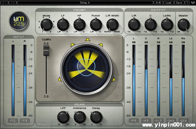Click the Waves logo icon
The width and height of the screenshot is (196, 129).
point(193,3)
